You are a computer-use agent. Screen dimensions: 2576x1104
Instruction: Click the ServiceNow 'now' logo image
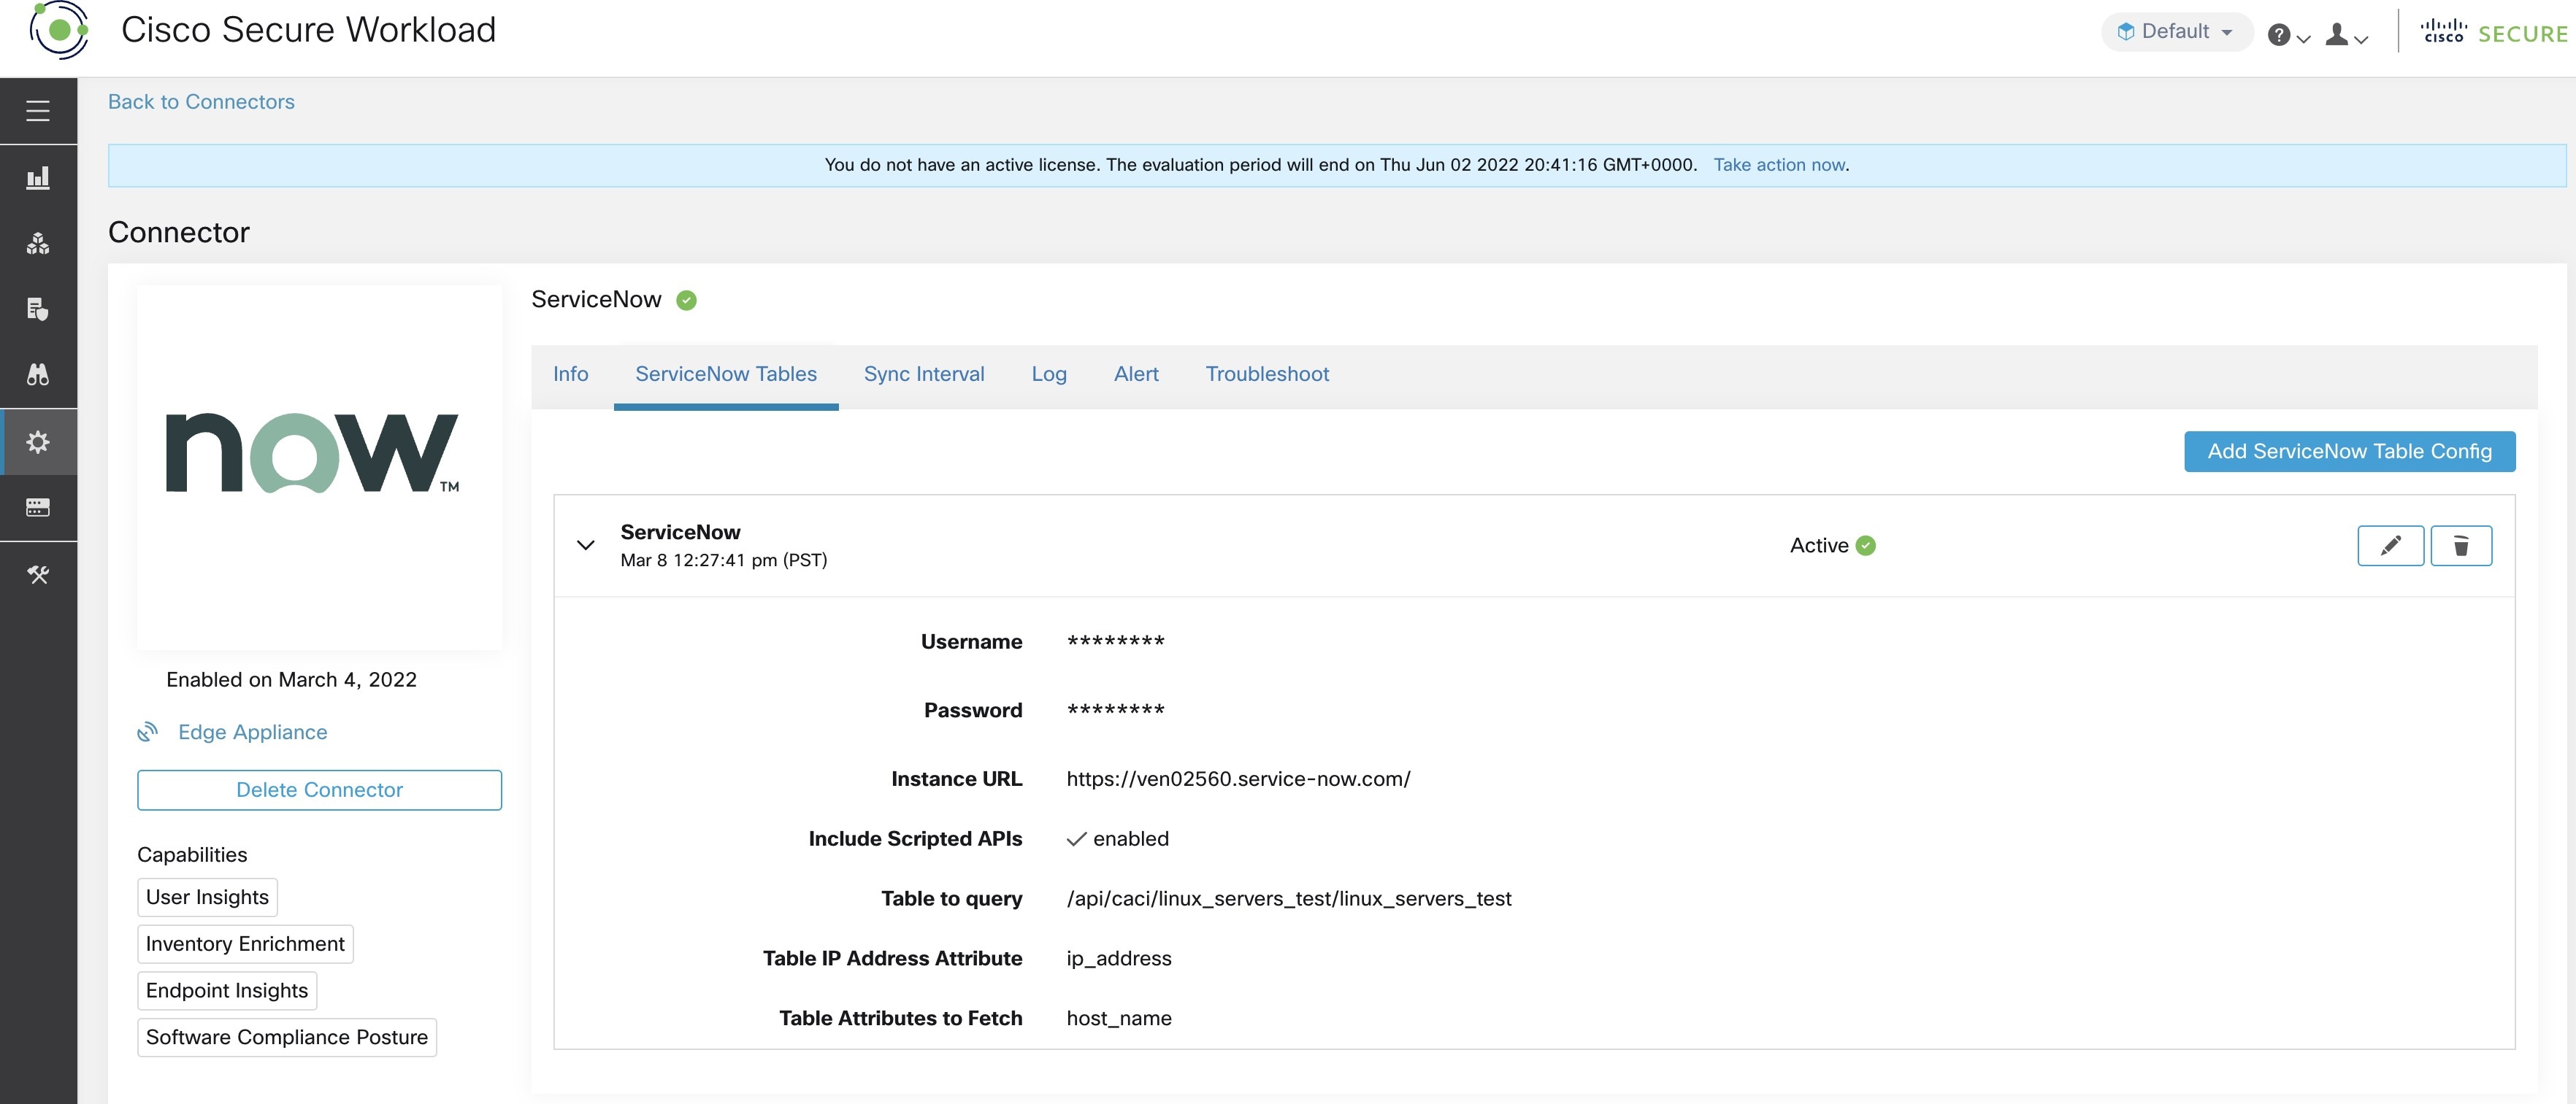point(313,454)
